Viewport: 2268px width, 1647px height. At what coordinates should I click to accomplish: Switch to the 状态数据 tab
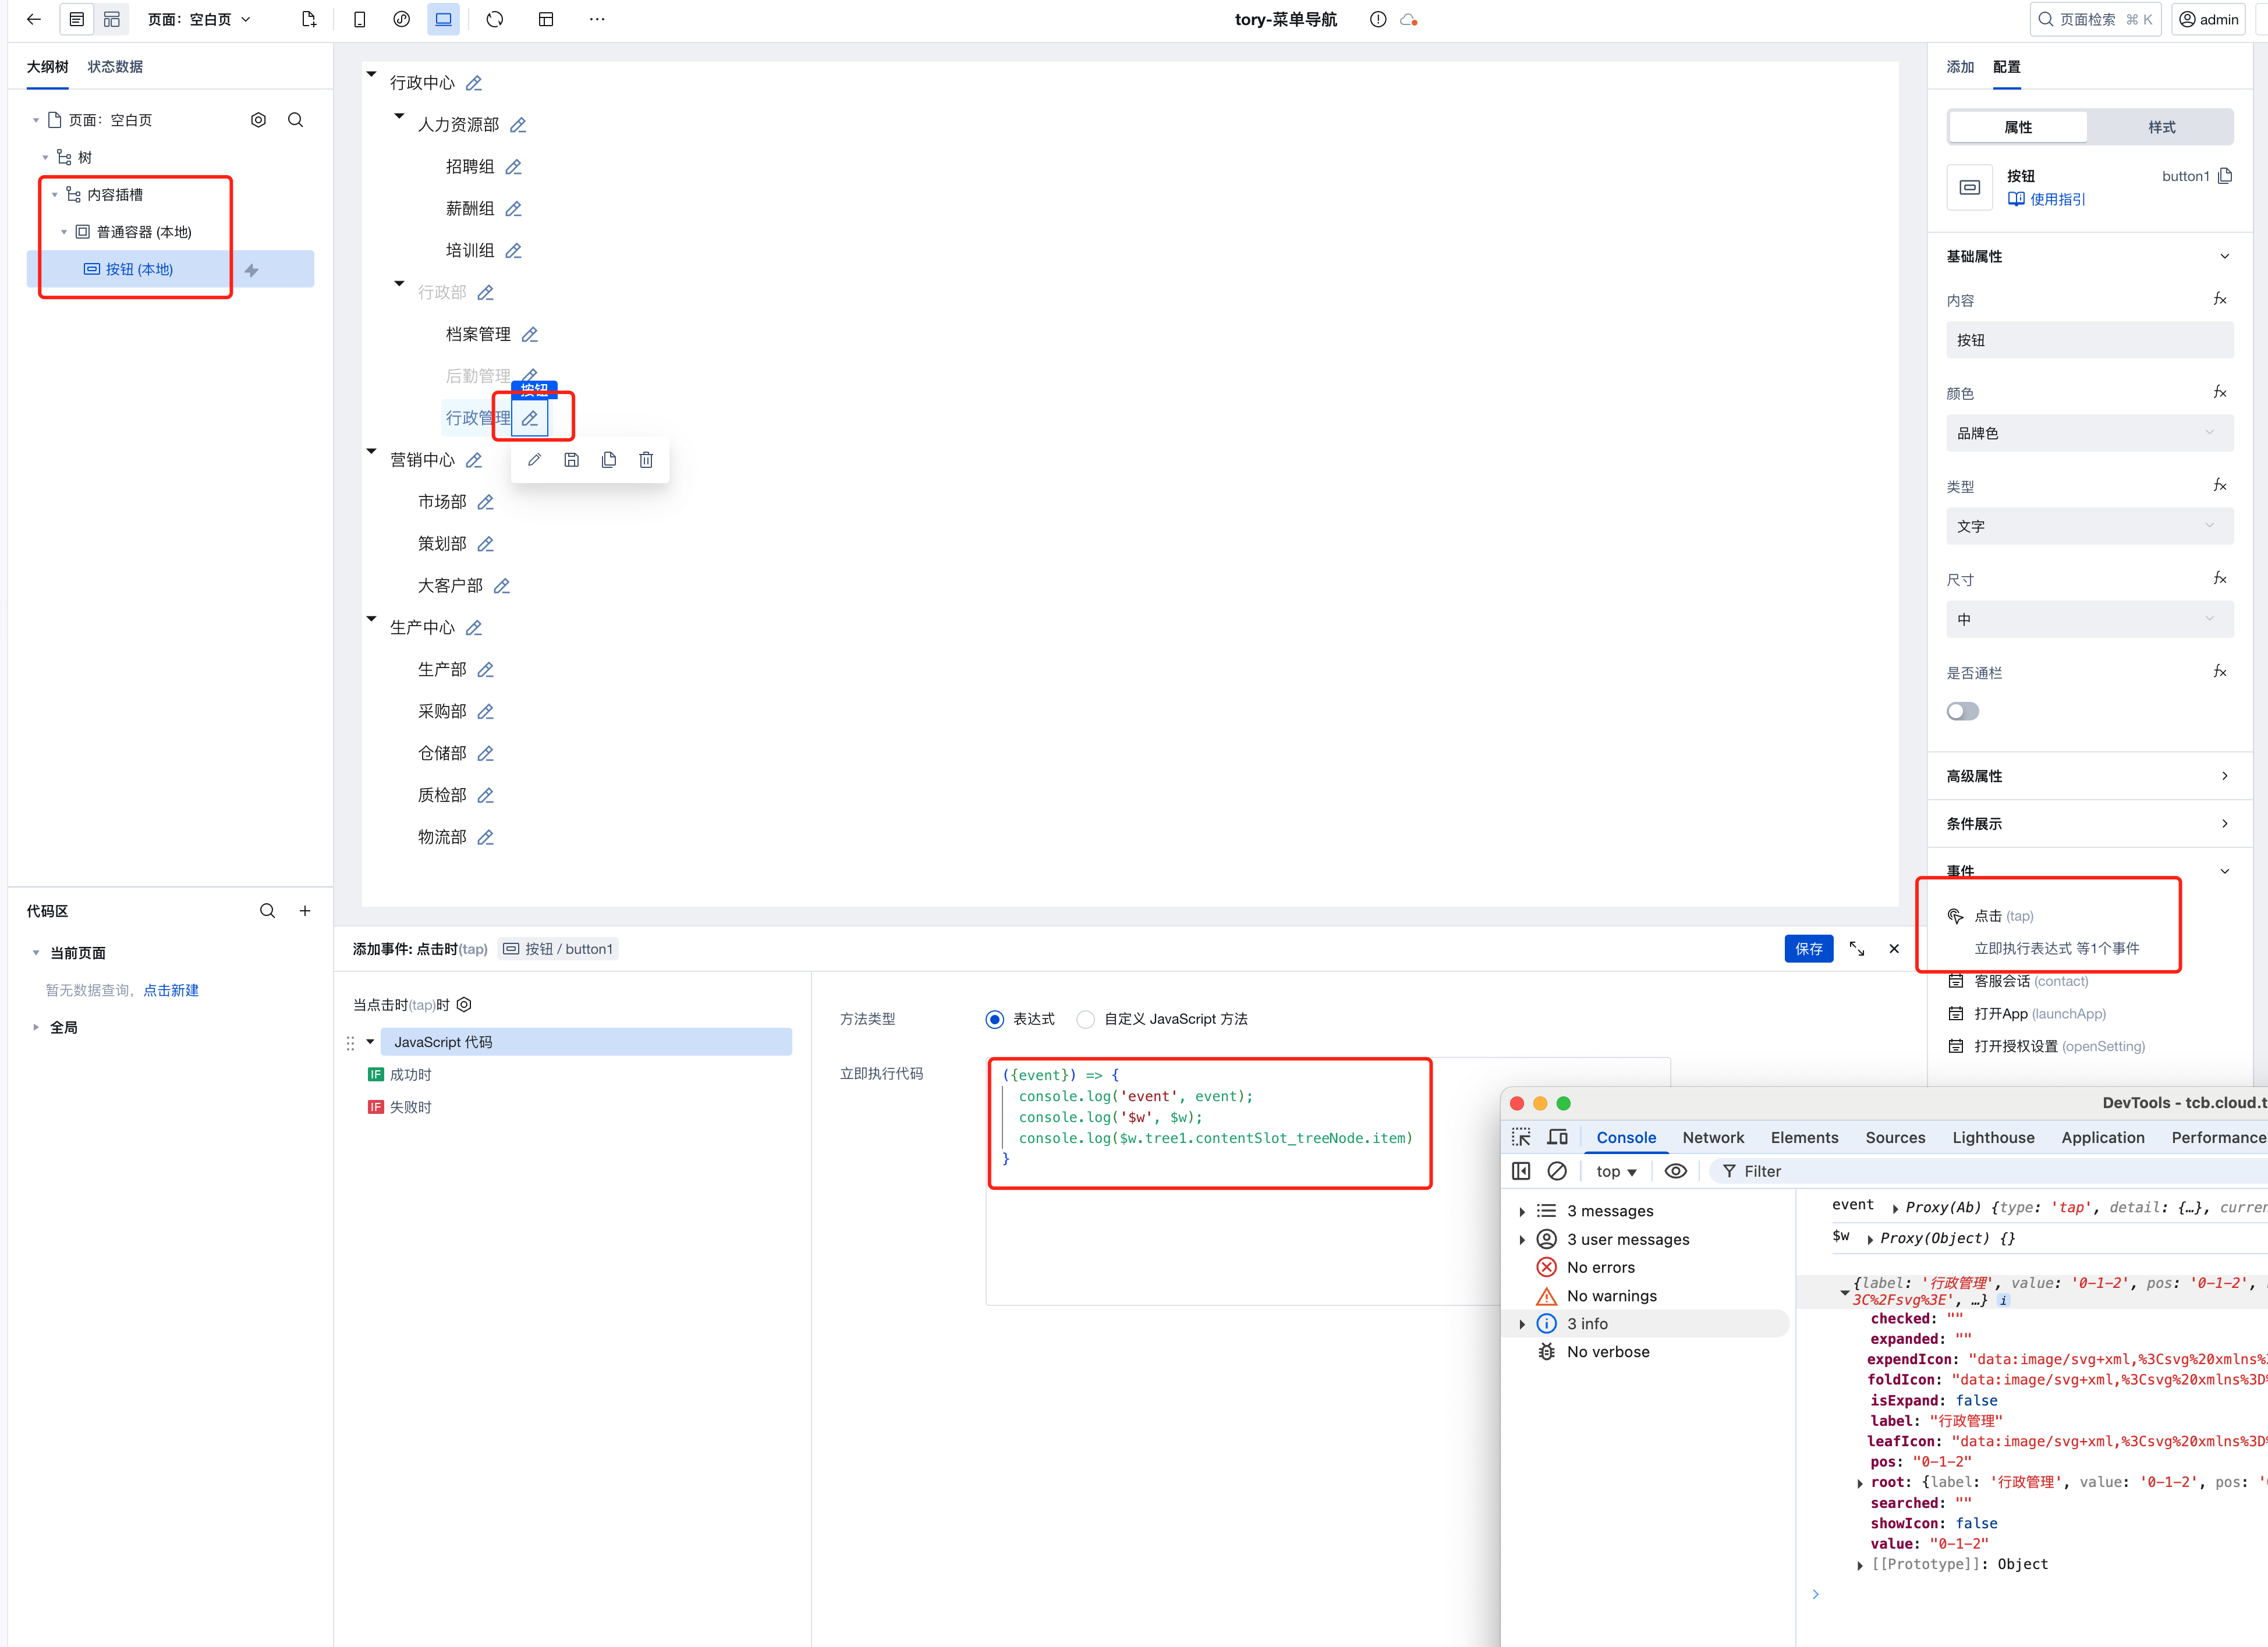point(115,67)
